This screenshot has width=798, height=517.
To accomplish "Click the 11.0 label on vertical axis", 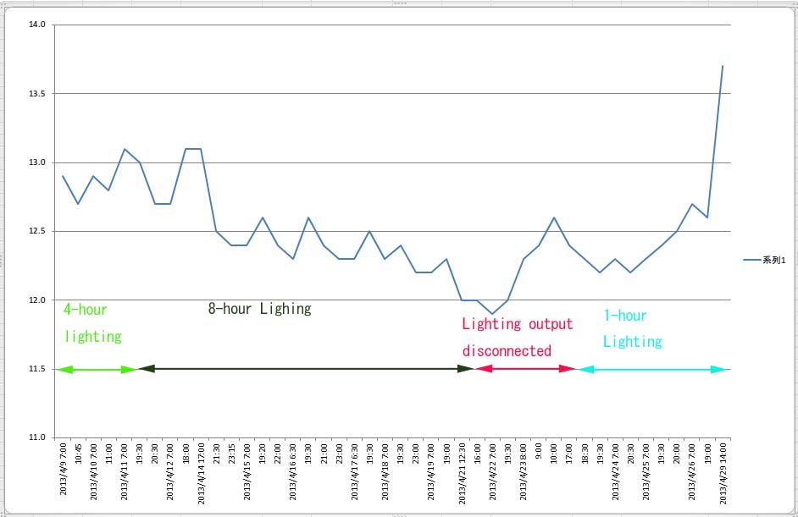I will [x=36, y=437].
